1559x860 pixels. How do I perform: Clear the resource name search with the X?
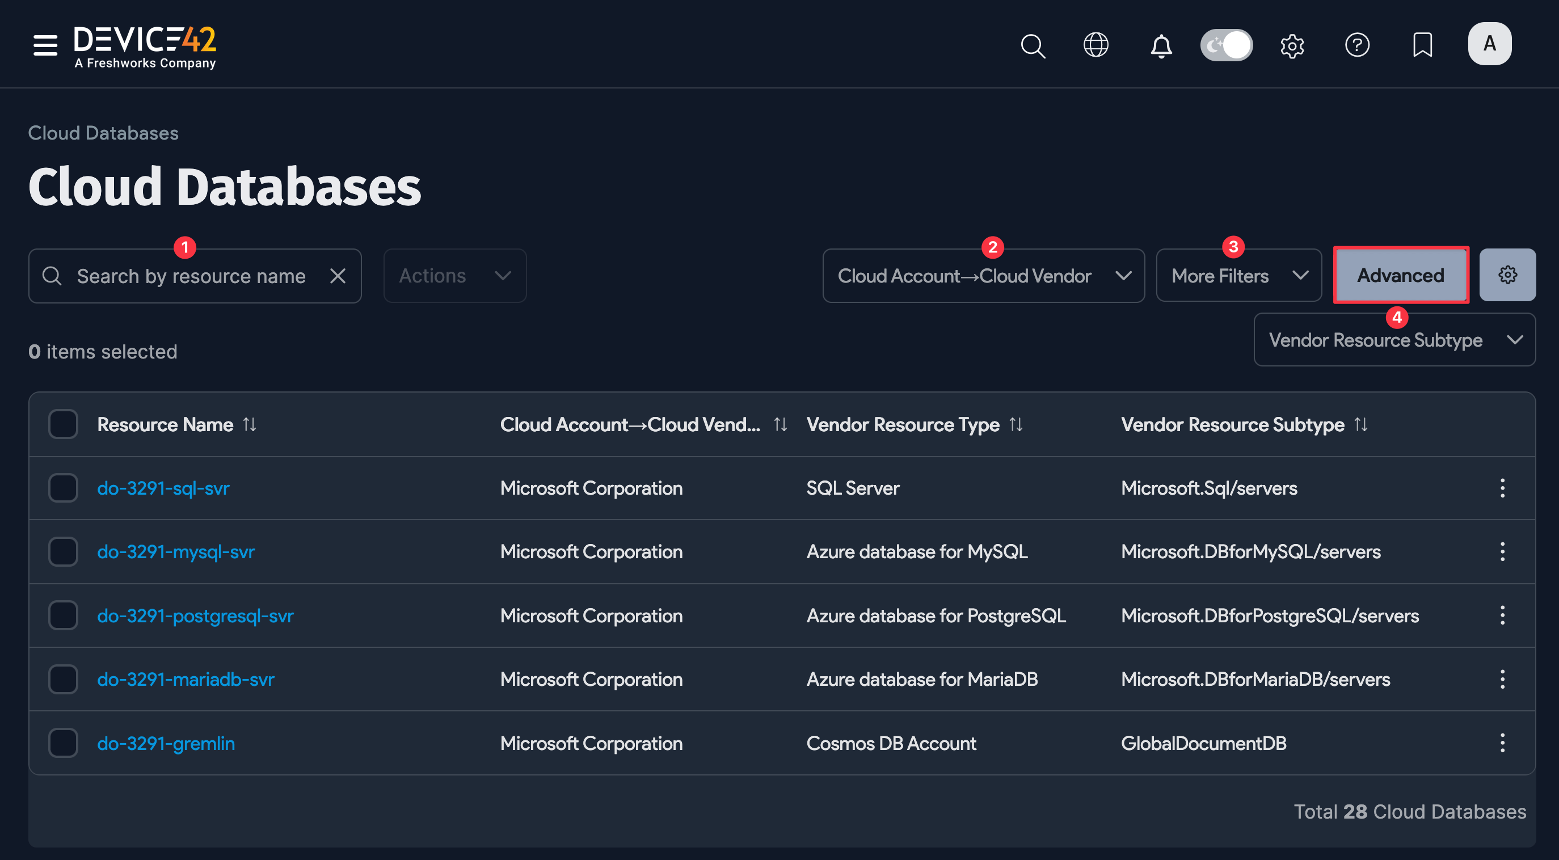click(x=338, y=276)
